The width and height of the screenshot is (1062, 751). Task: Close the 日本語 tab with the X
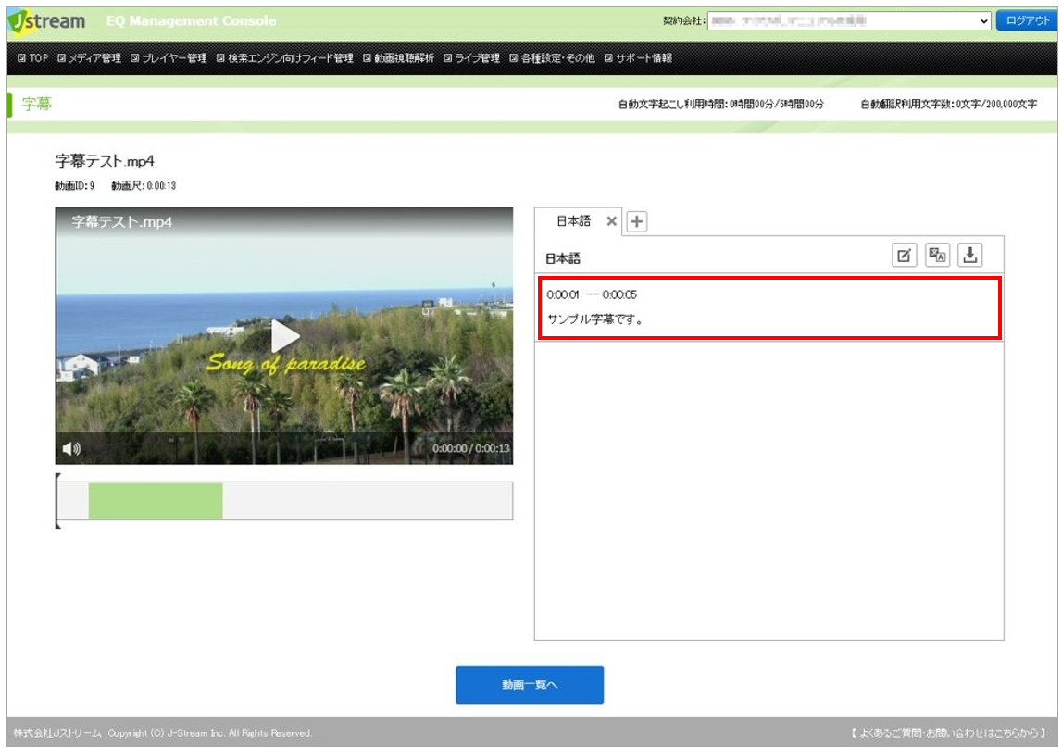[612, 220]
